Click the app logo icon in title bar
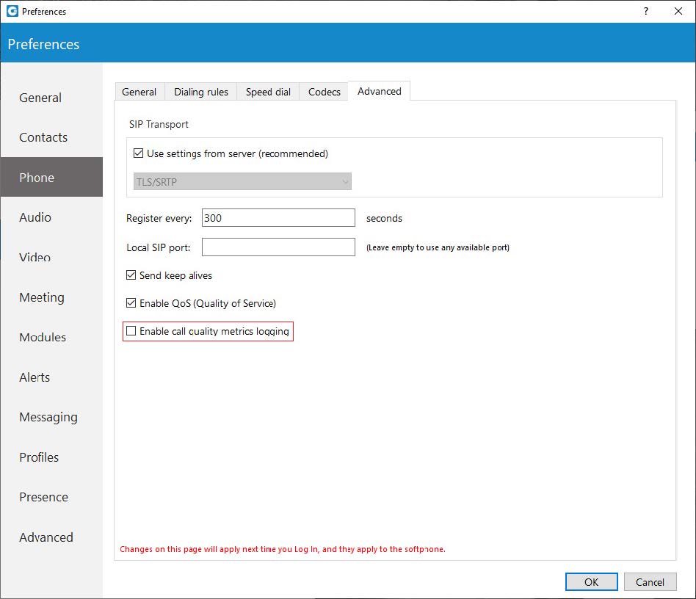The height and width of the screenshot is (599, 696). [12, 11]
